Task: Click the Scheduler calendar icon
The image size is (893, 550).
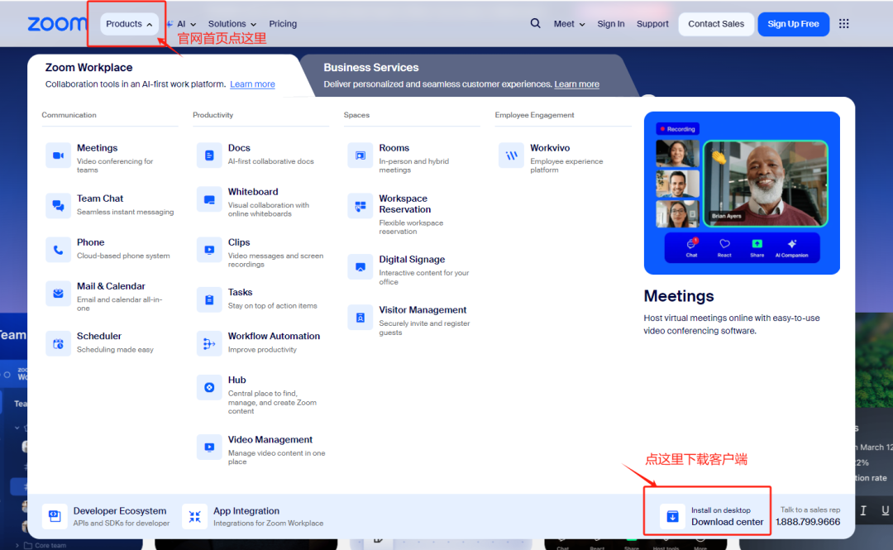Action: click(x=58, y=343)
